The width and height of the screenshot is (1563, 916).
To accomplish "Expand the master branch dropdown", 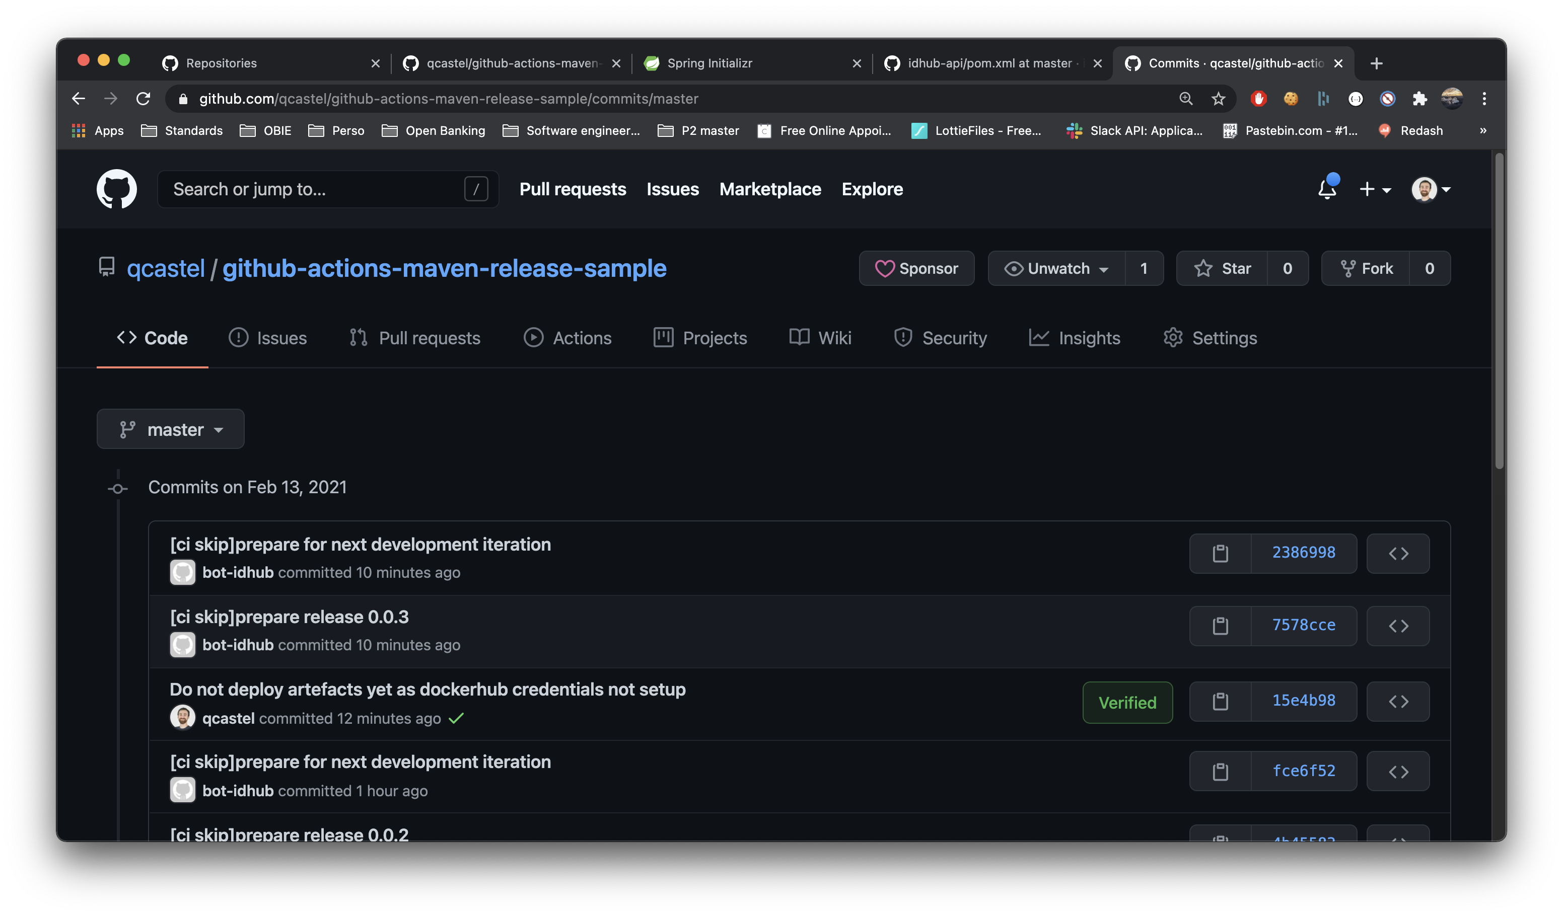I will pyautogui.click(x=171, y=429).
